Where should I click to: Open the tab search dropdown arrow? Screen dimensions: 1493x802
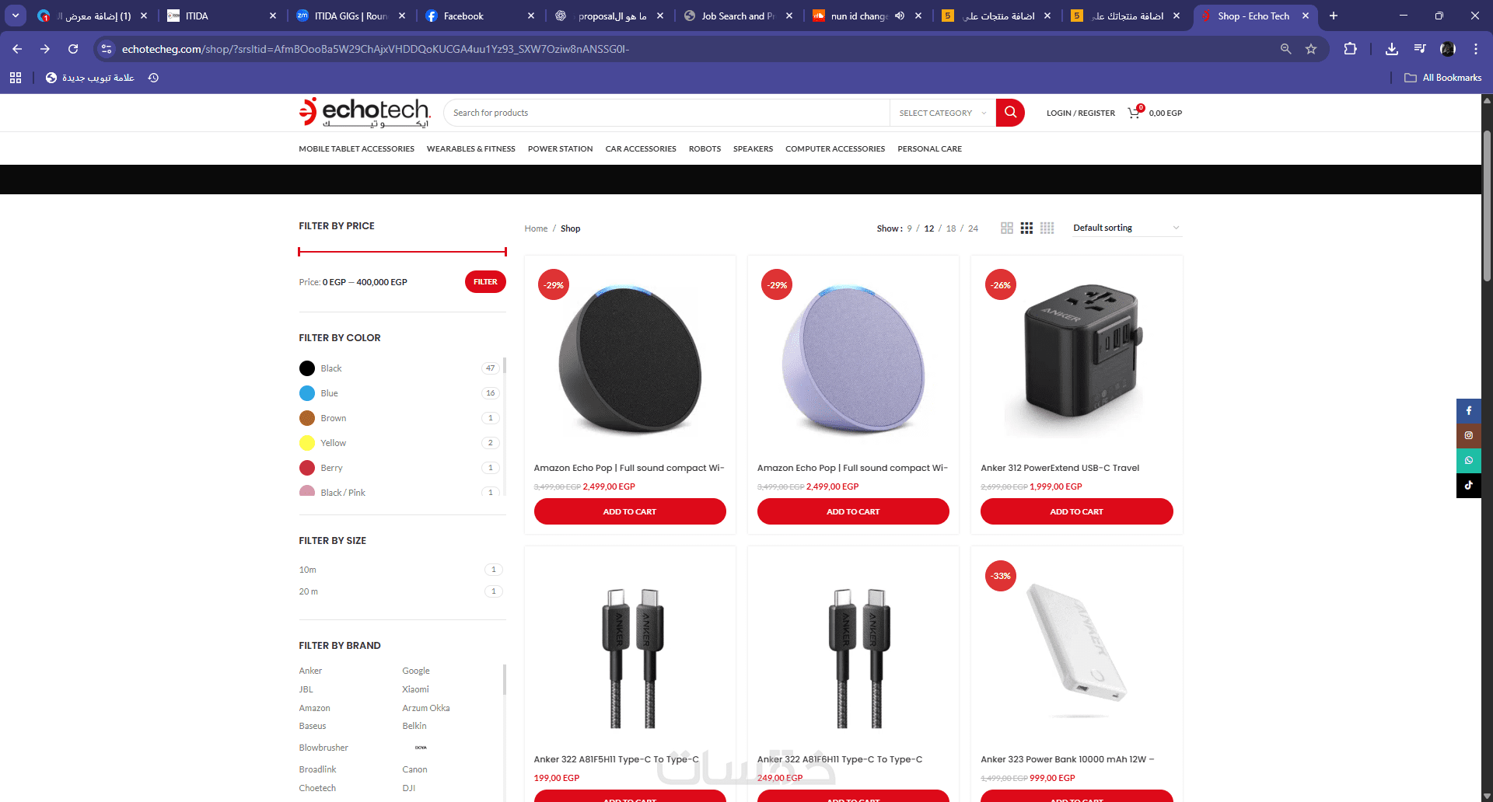point(16,16)
